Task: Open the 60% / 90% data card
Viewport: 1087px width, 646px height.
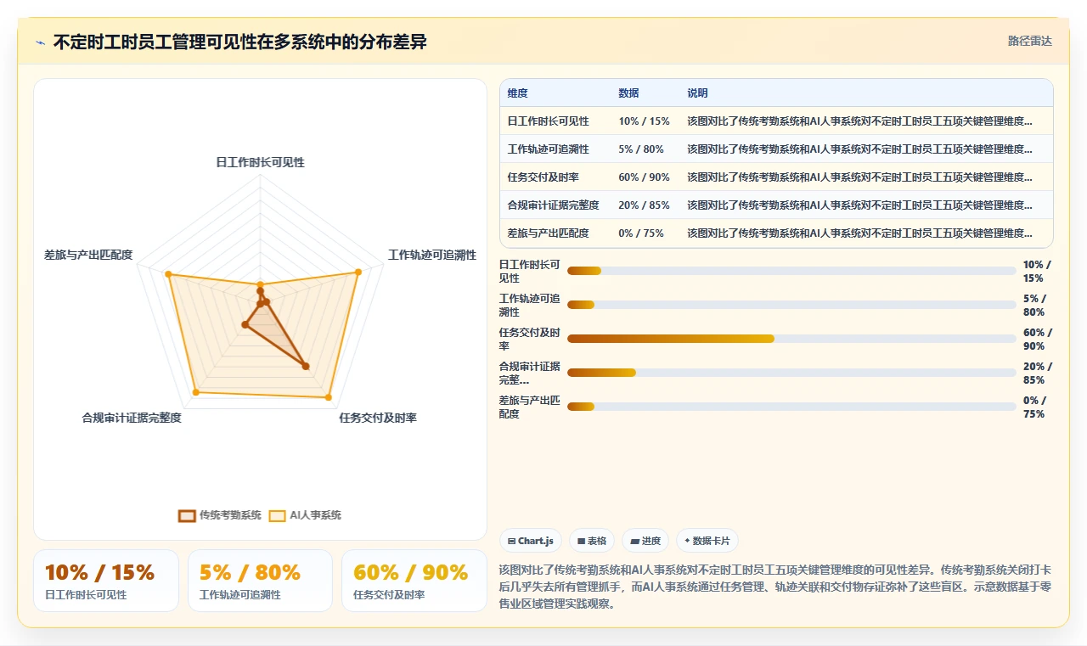Action: [414, 581]
